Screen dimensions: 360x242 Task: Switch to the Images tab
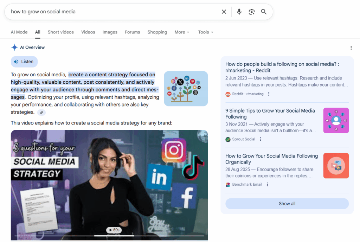pos(110,32)
